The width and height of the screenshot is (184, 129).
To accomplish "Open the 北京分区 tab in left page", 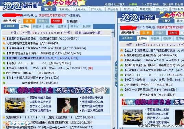I will [64, 9].
